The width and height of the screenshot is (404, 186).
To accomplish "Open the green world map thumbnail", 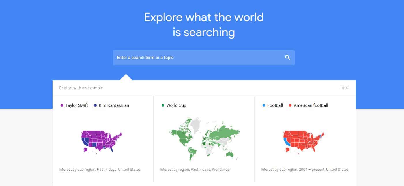I will tap(204, 139).
